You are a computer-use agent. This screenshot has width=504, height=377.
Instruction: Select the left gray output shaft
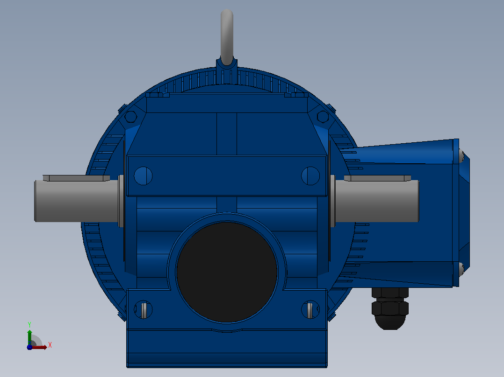(x=77, y=201)
